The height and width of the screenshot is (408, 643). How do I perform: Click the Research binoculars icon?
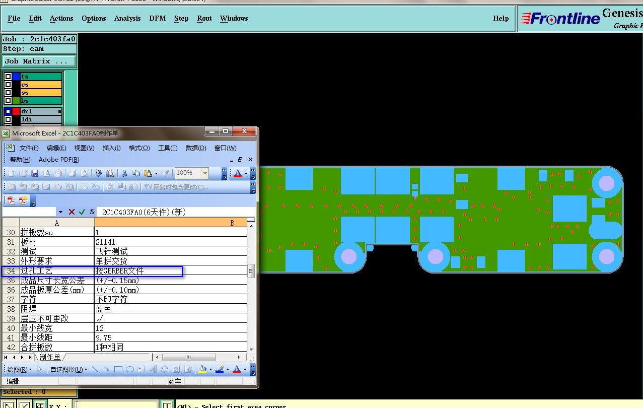point(110,173)
